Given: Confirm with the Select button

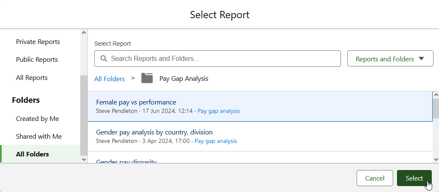Looking at the screenshot, I should click(x=414, y=178).
